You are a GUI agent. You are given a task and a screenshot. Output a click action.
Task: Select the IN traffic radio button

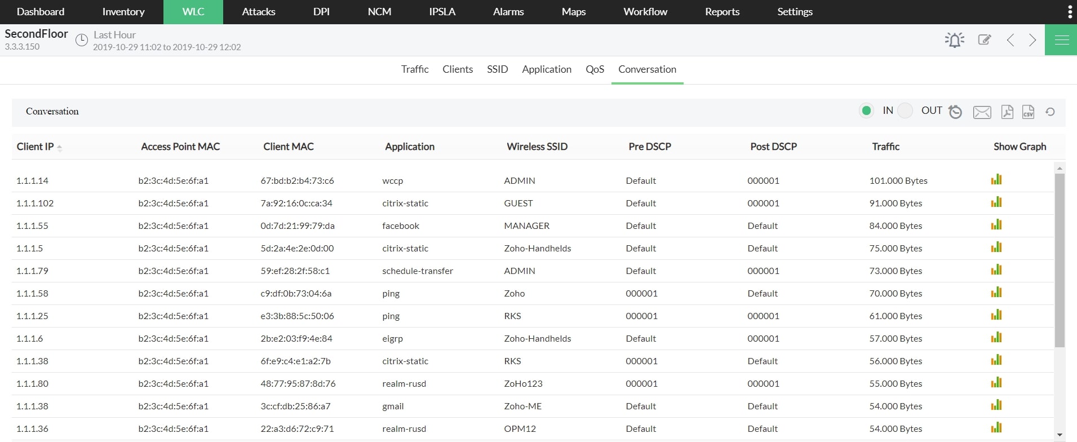tap(866, 111)
